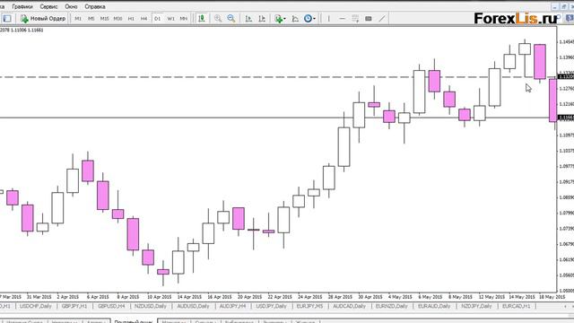
Task: Open the AUDUSD,Daily chart tab
Action: 193,306
